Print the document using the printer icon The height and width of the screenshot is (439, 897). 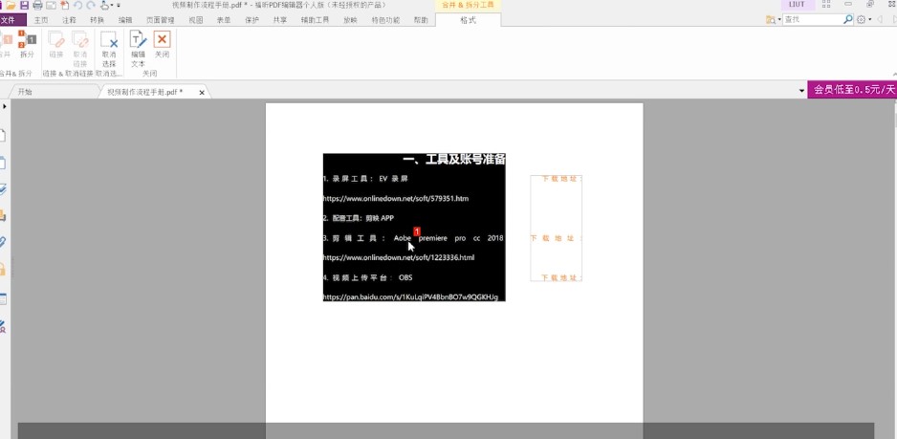point(37,5)
